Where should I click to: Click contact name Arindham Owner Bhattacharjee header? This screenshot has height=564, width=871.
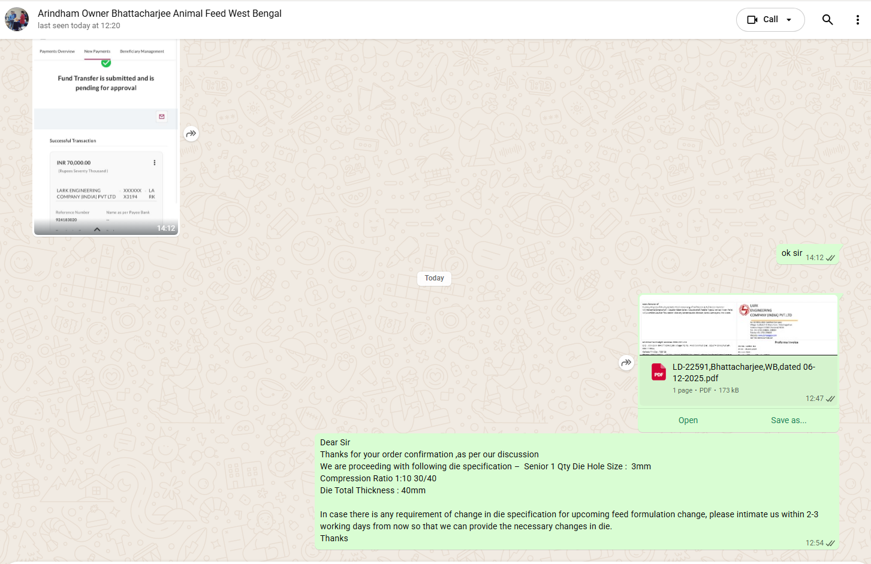(159, 13)
